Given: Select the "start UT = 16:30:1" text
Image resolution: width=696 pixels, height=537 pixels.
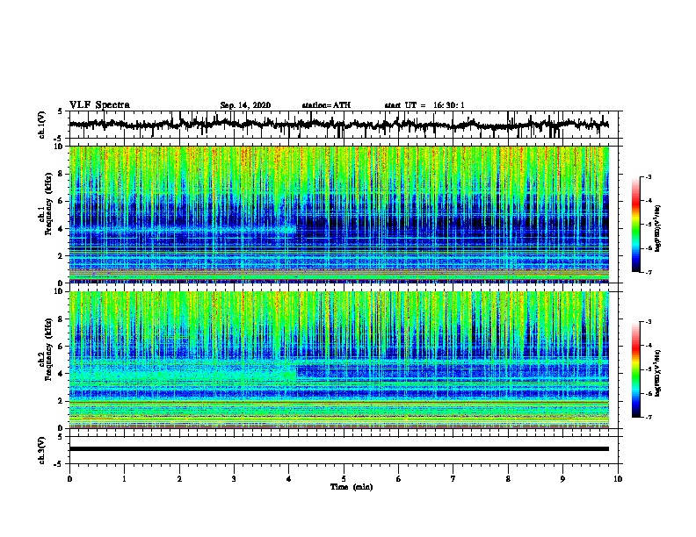Looking at the screenshot, I should pyautogui.click(x=424, y=105).
